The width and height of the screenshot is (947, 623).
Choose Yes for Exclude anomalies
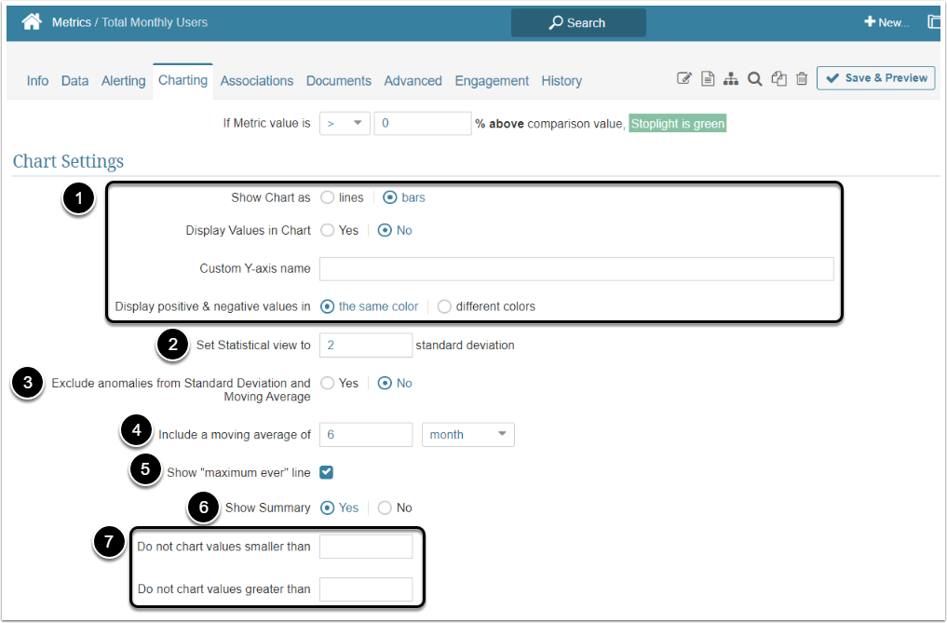[x=328, y=383]
